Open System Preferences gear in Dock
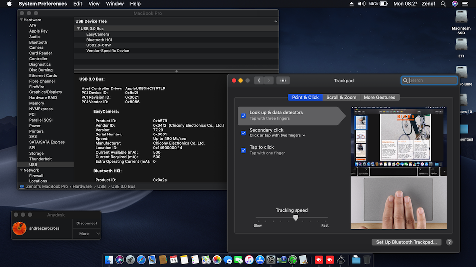 (271, 260)
